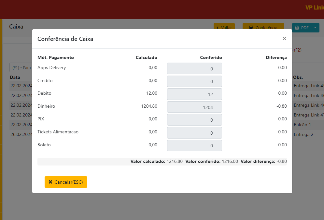
Task: Click the Data column header
Action: click(x=15, y=78)
